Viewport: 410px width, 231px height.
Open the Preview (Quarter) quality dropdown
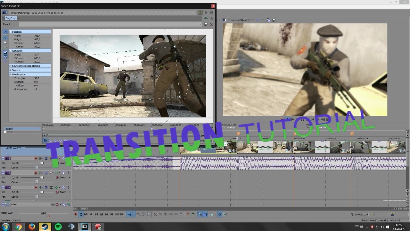click(253, 20)
